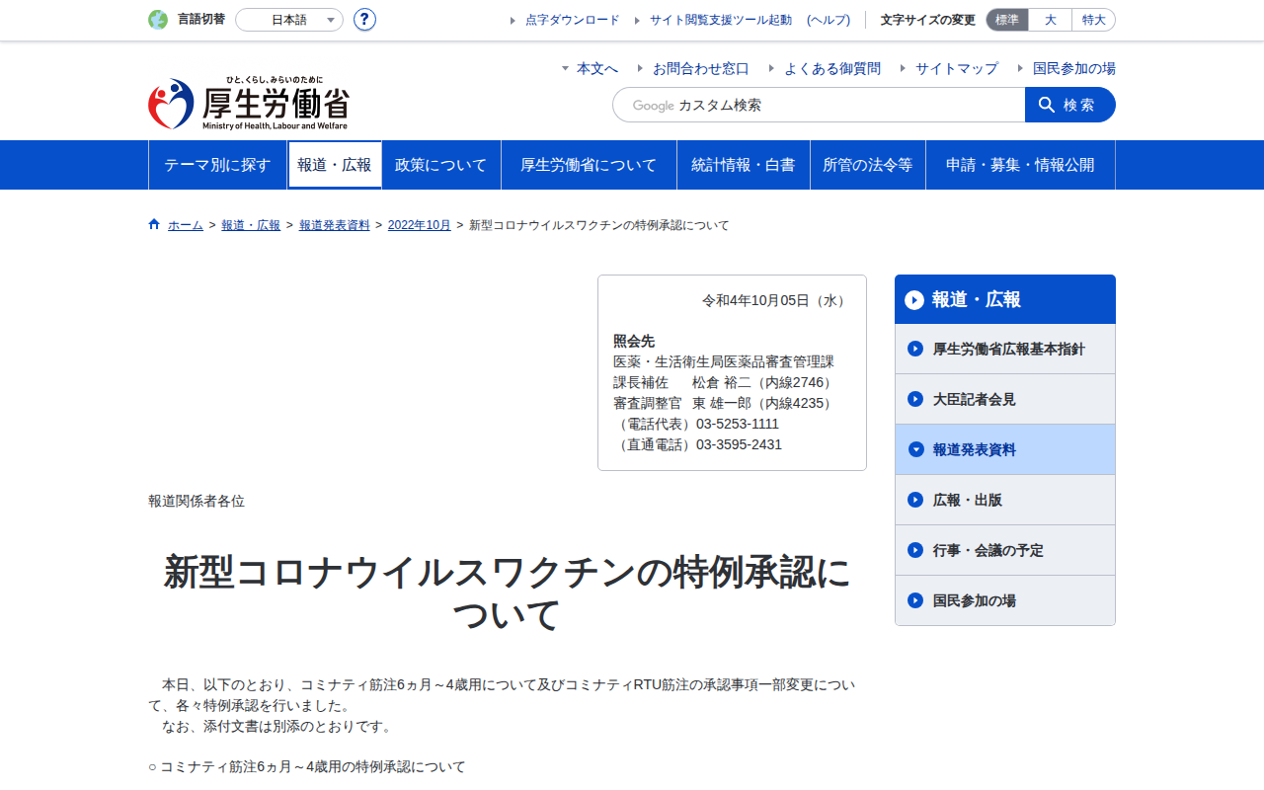Click the phone number 03-3595-2431
The image size is (1264, 790).
(739, 444)
